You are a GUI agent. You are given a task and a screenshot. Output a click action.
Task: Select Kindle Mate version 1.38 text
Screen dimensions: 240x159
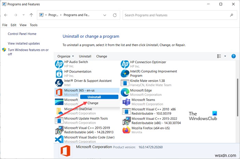click(x=148, y=81)
